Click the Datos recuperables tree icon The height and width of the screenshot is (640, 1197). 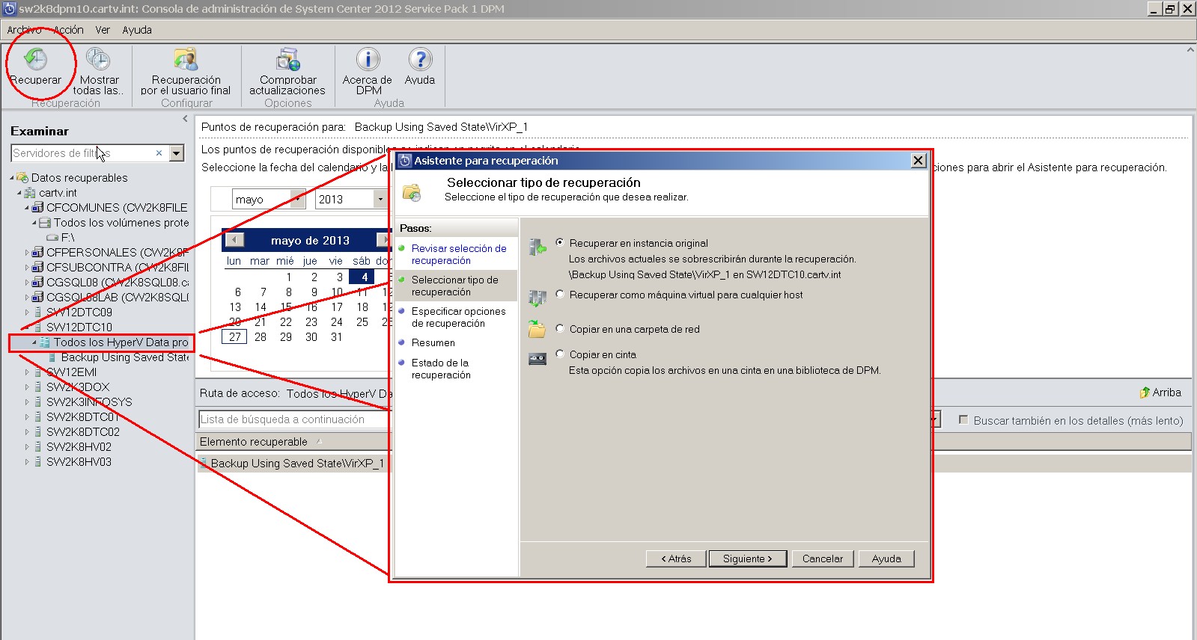coord(23,178)
